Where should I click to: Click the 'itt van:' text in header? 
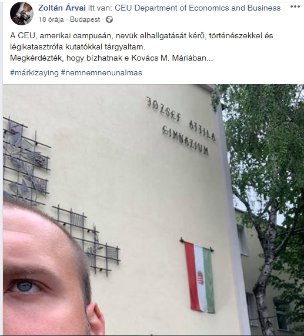tap(100, 8)
